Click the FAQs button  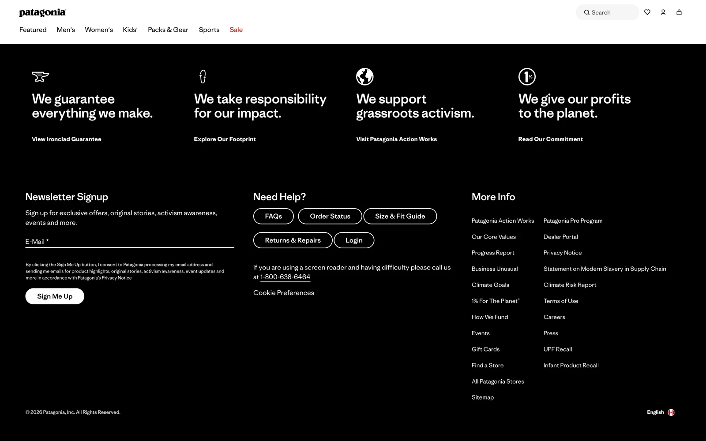pos(274,216)
